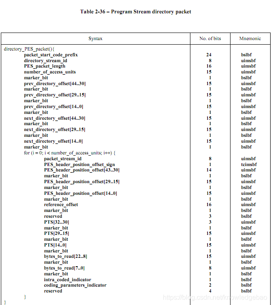Click "PTS[29..15]" in the syntax column
The height and width of the screenshot is (305, 271).
(56, 233)
